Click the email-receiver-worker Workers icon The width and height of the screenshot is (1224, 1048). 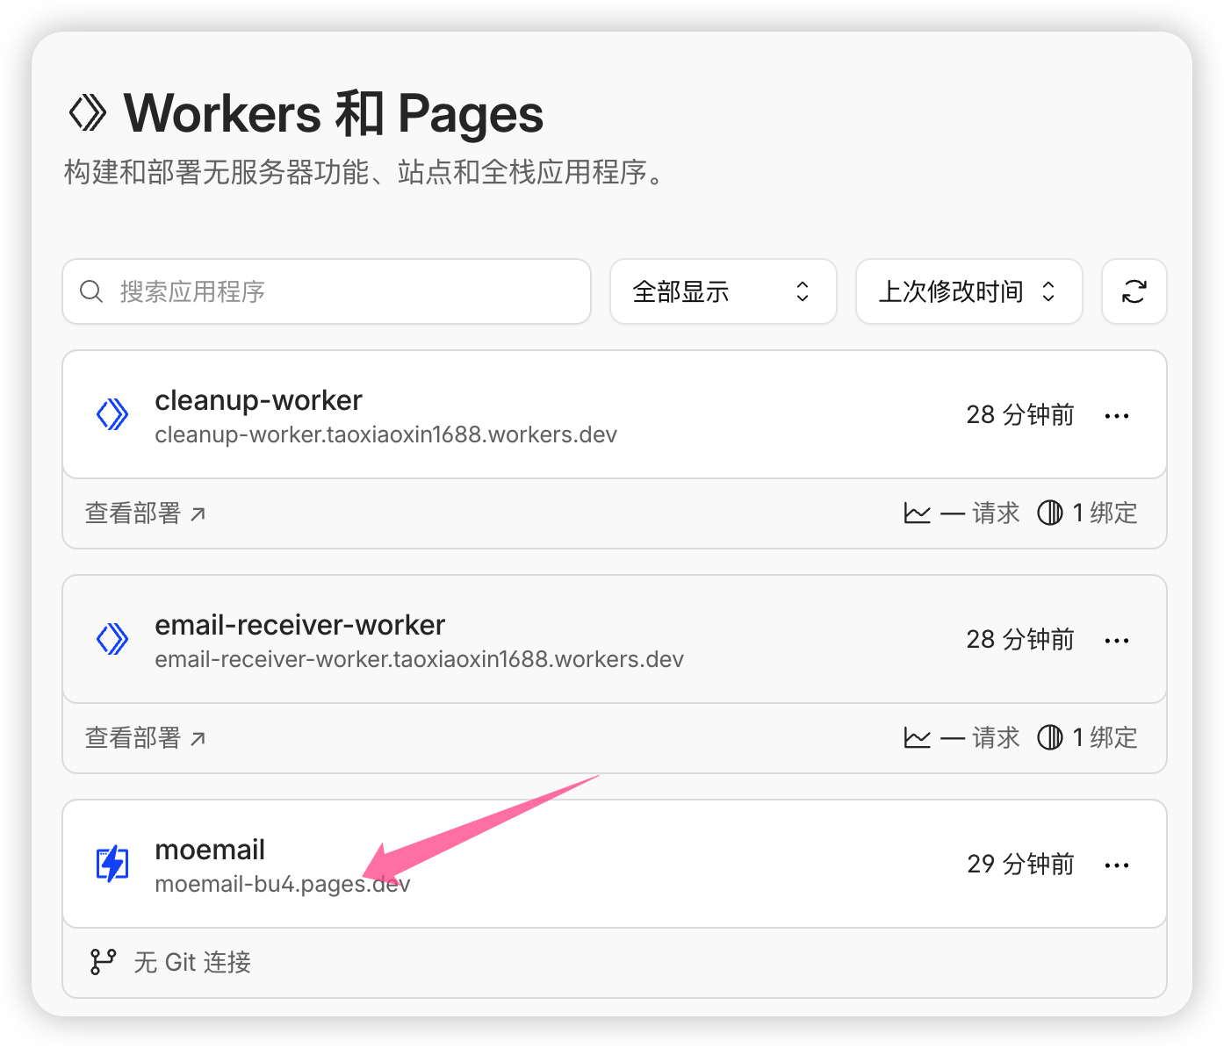(x=112, y=639)
